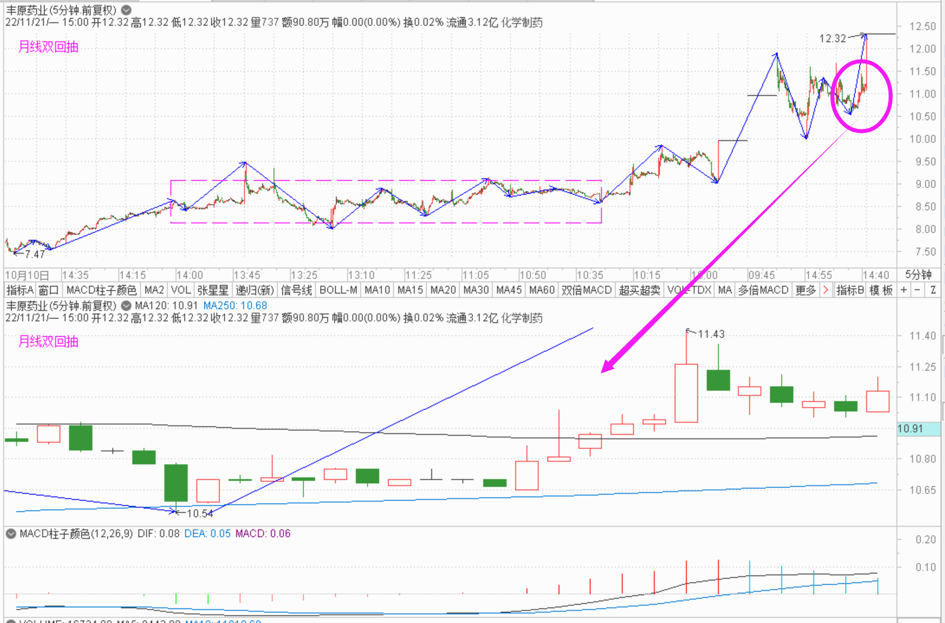This screenshot has width=945, height=623.
Task: Click 月线双回抽 label in top chart
Action: pyautogui.click(x=49, y=47)
